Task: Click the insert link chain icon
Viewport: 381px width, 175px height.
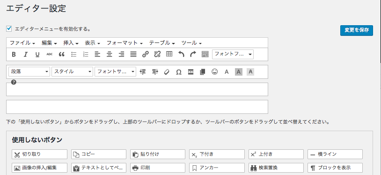Action: [145, 55]
